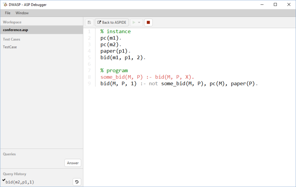The height and width of the screenshot is (187, 296).
Task: Minimize the DWASP window
Action: click(262, 4)
